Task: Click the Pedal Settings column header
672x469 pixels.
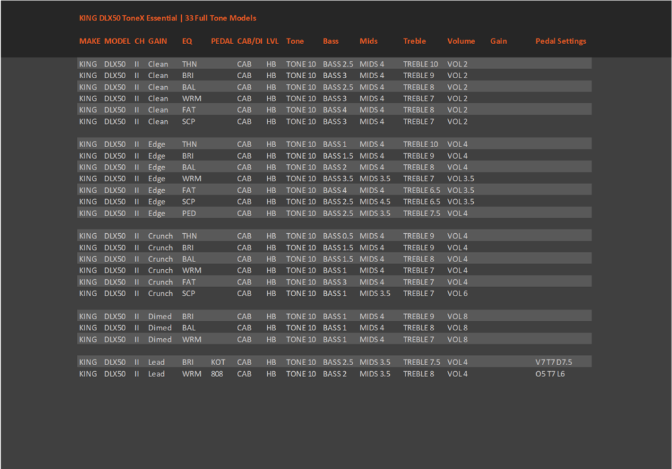Action: [x=560, y=41]
